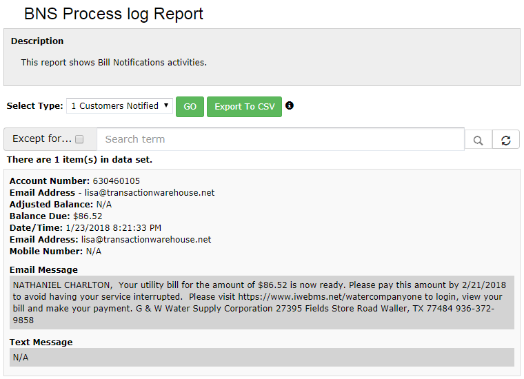Screen dimensions: 524x379
Task: Click the refresh arrows icon
Action: 506,140
